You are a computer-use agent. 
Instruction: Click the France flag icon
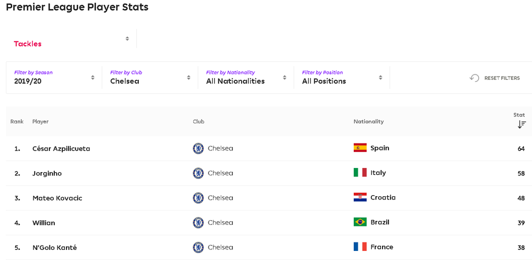pos(360,247)
